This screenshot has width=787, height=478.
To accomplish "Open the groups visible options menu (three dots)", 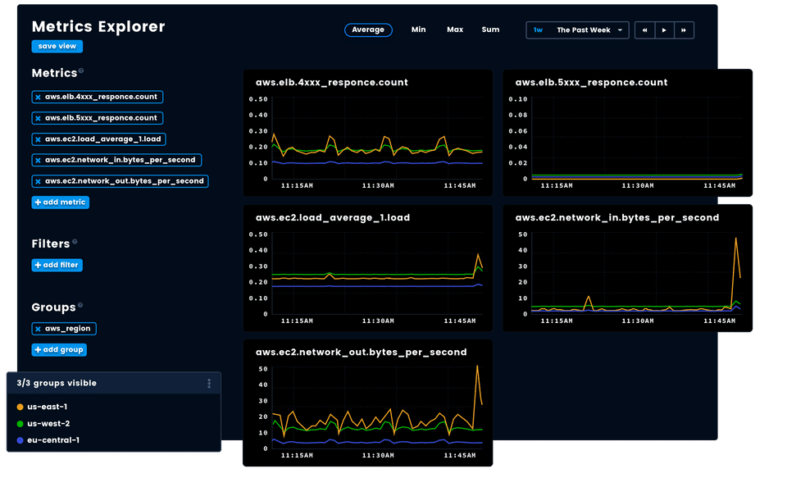I will pos(209,384).
